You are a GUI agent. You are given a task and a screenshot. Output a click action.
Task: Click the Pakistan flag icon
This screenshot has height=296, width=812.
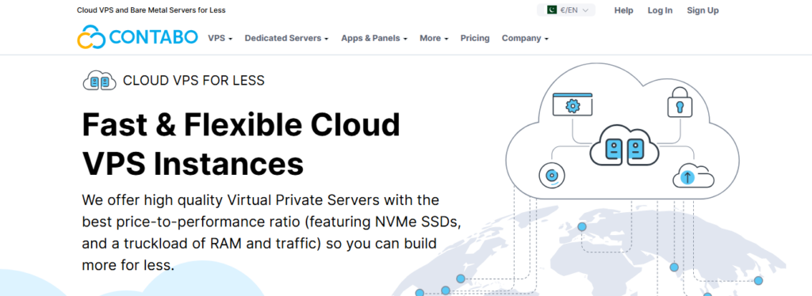tap(552, 9)
